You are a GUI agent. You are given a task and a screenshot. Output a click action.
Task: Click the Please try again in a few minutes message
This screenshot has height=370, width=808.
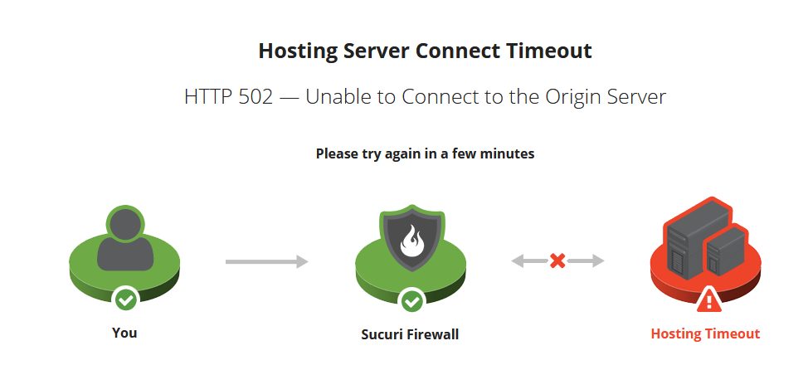point(425,153)
